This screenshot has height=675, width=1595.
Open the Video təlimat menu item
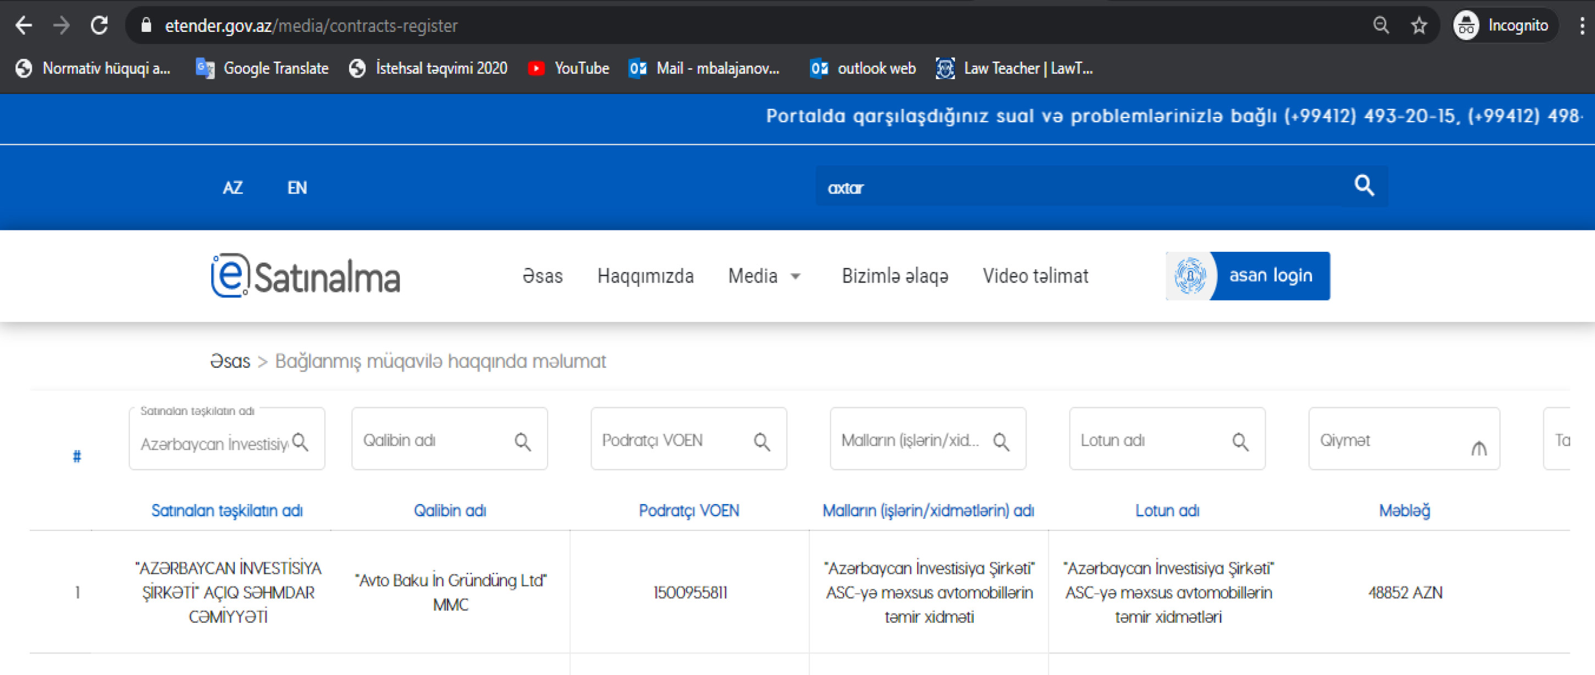click(x=1035, y=275)
